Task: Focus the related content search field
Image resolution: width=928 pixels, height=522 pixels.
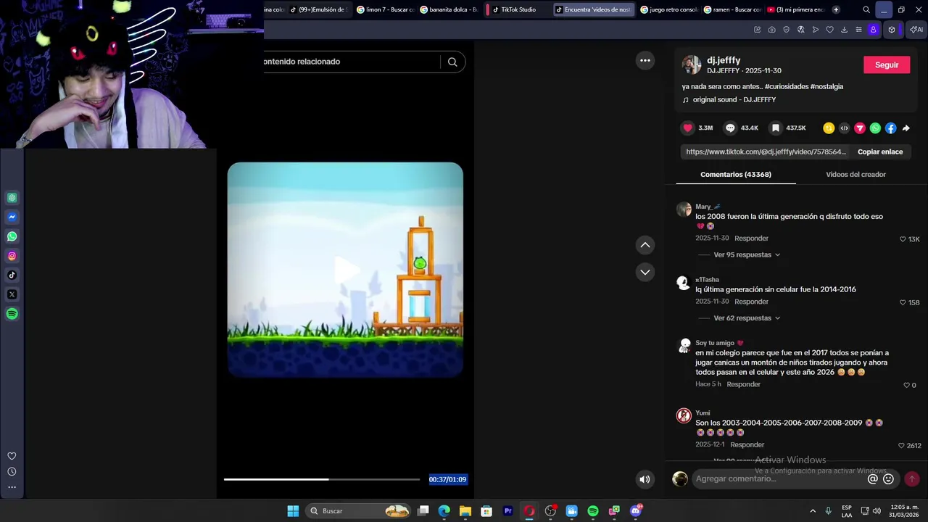Action: tap(351, 62)
